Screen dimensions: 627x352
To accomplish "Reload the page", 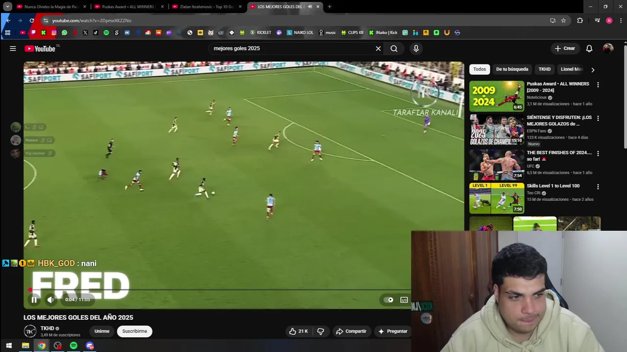I will (32, 21).
